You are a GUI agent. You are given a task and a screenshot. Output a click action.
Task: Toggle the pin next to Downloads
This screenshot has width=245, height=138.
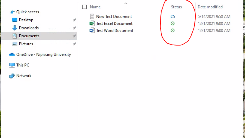click(x=74, y=28)
